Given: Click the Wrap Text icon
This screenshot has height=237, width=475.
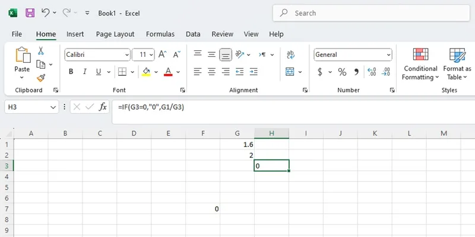Looking at the screenshot, I should pyautogui.click(x=290, y=55).
